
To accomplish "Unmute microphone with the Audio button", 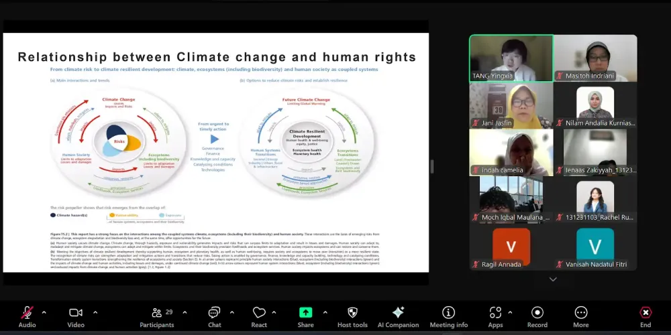I will coord(27,318).
